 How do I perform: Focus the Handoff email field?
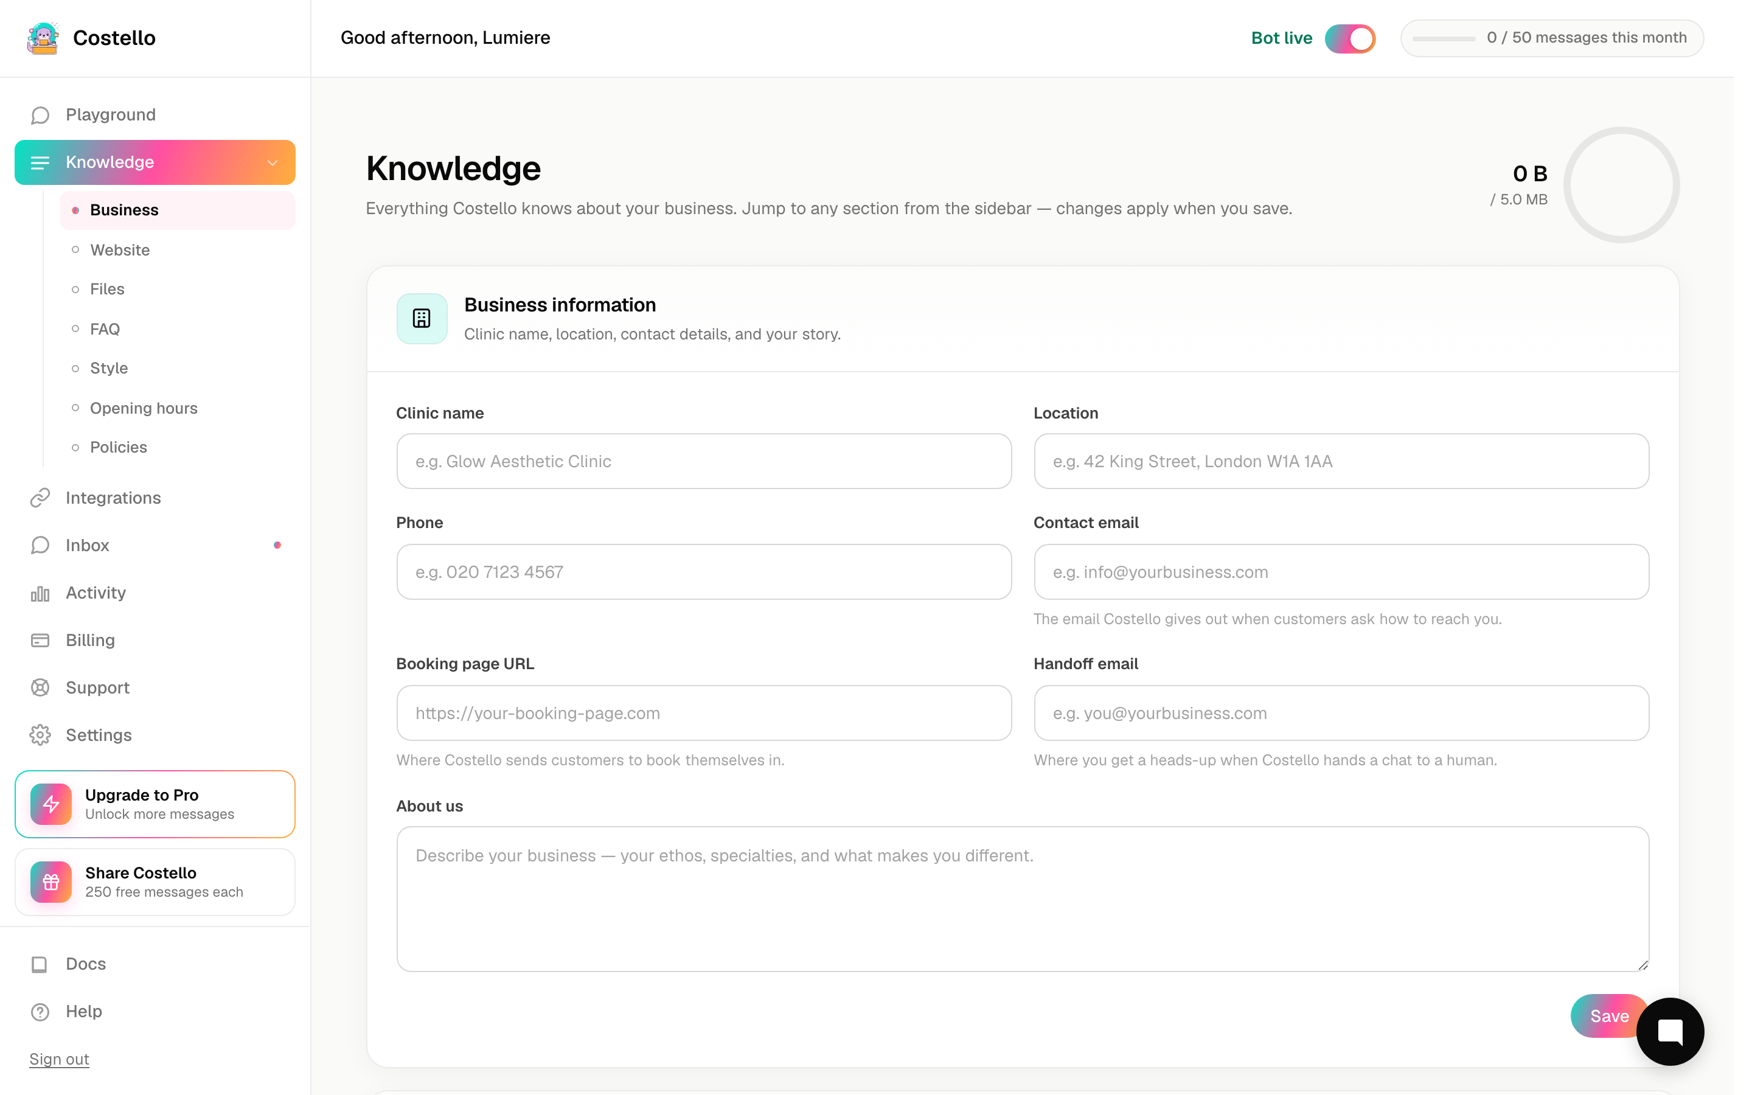pos(1341,714)
